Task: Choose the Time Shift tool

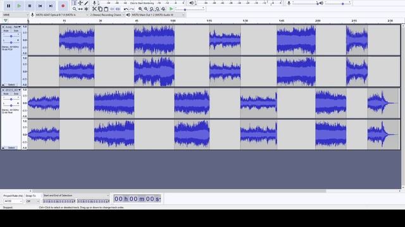Action: [80, 9]
